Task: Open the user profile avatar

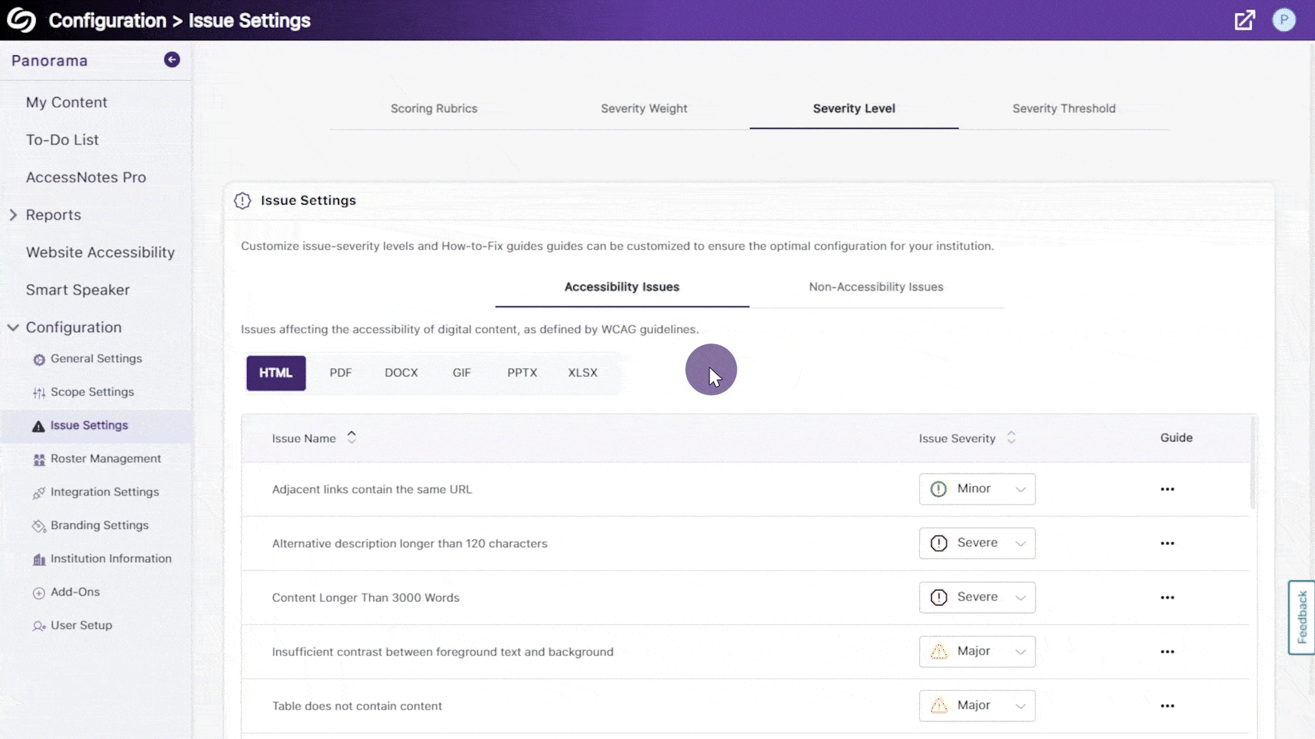Action: (x=1283, y=21)
